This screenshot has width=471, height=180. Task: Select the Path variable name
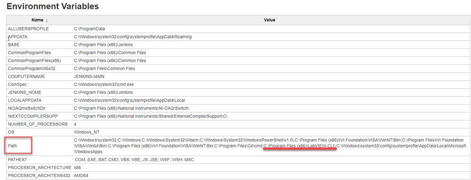coord(12,146)
